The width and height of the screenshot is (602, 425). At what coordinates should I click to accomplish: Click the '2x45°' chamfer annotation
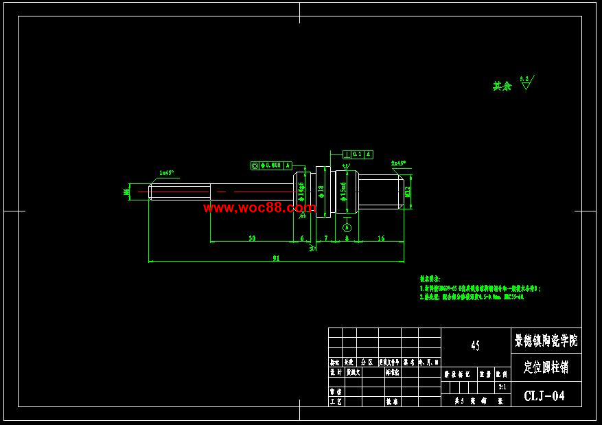tap(399, 163)
